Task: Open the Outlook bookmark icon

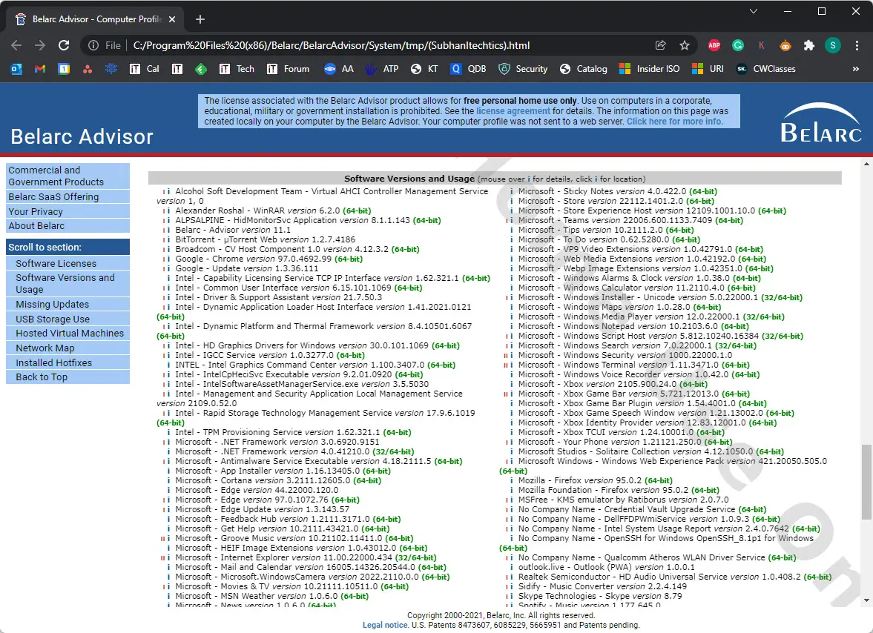Action: [x=16, y=69]
